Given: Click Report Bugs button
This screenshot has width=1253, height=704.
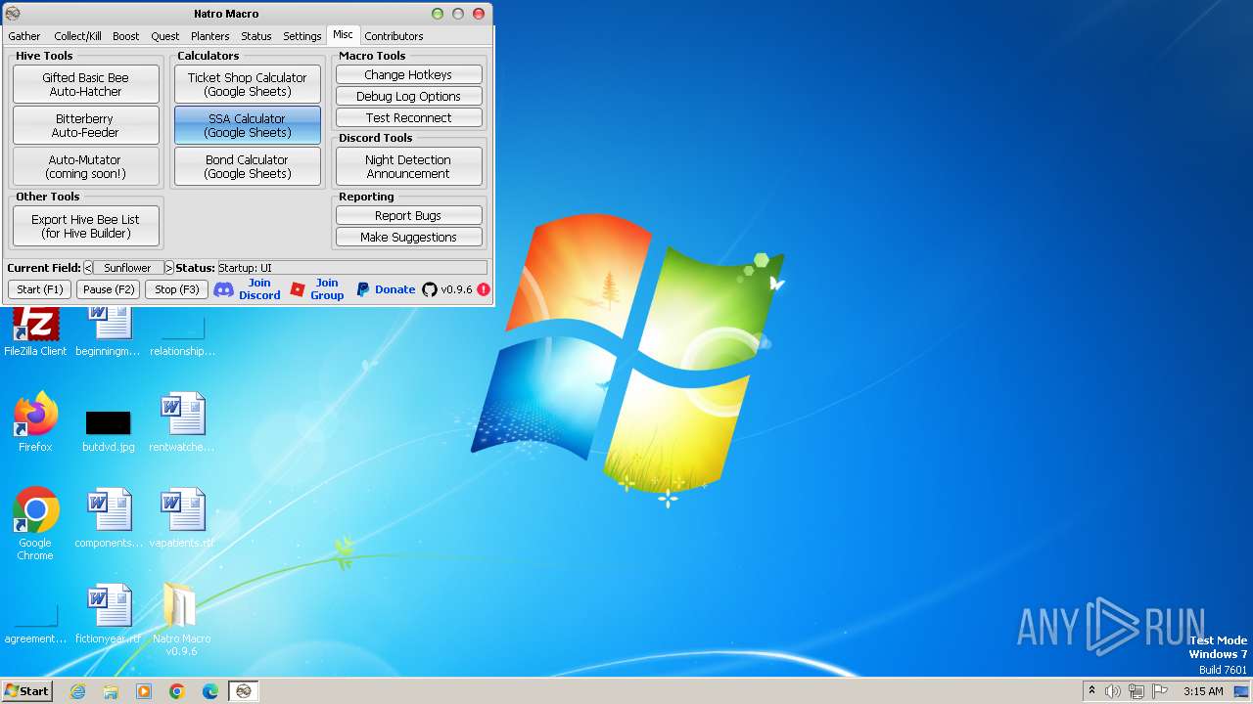Looking at the screenshot, I should [409, 216].
